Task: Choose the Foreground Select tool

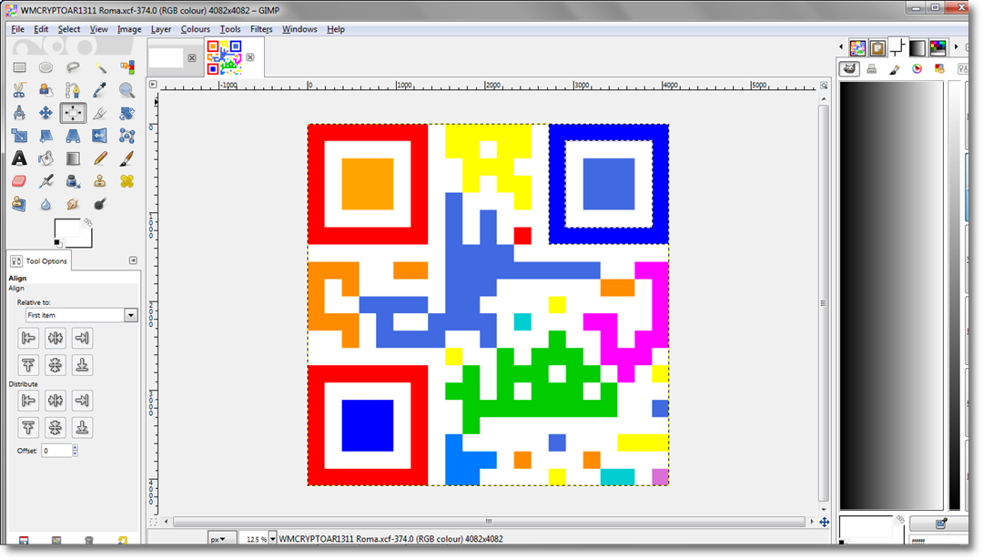Action: point(46,90)
